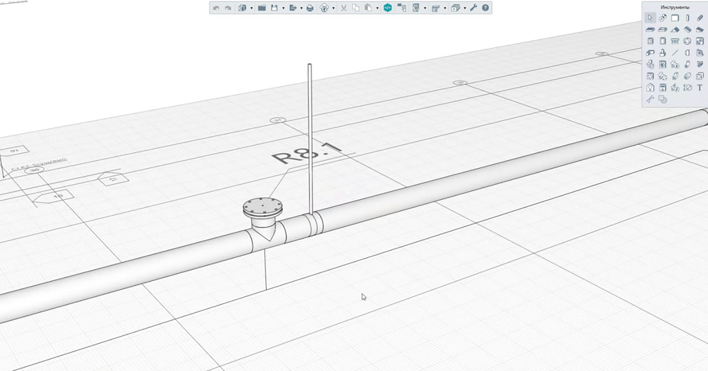Redo the action in toolbar
The image size is (708, 371).
[228, 8]
